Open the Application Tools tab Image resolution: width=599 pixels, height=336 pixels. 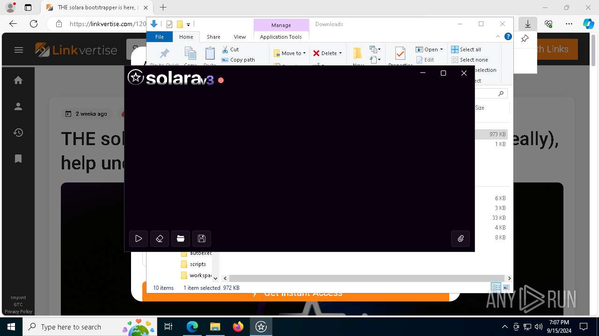point(281,36)
